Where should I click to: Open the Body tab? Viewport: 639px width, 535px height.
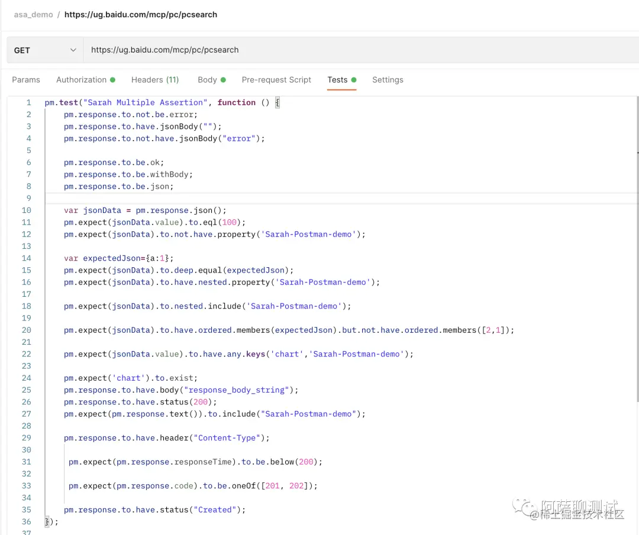tap(211, 80)
